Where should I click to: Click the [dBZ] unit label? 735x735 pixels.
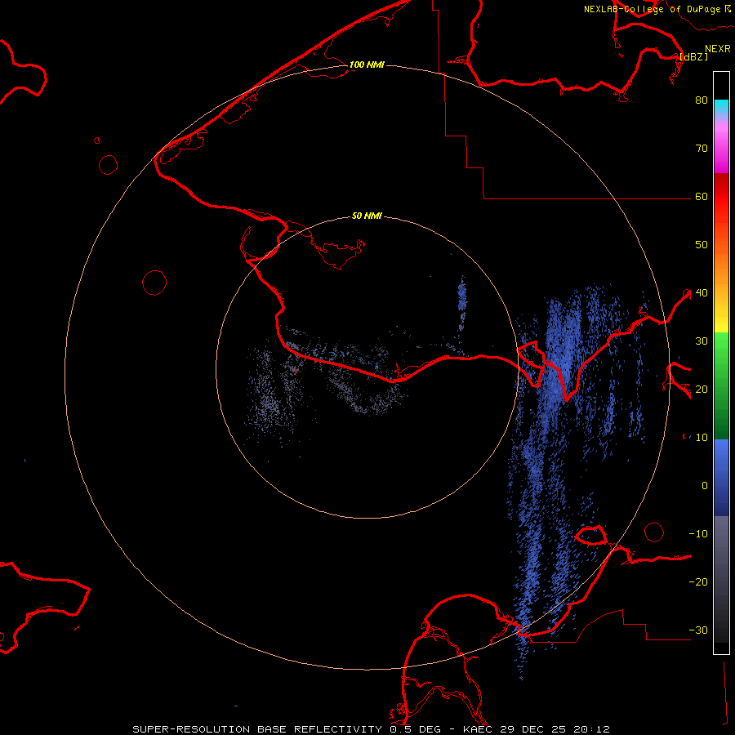point(693,56)
